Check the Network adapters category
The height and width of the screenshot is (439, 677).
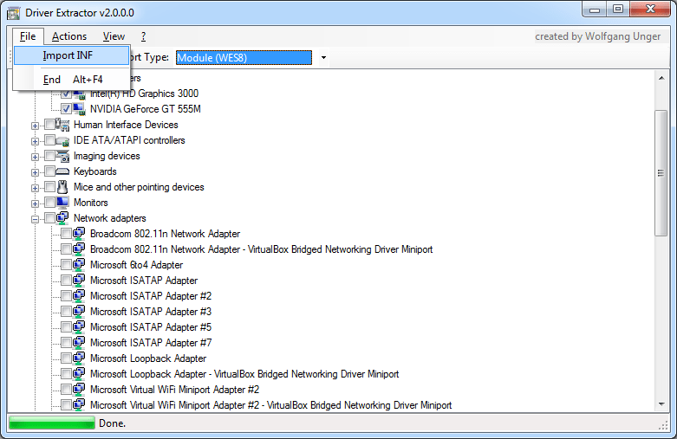[49, 218]
